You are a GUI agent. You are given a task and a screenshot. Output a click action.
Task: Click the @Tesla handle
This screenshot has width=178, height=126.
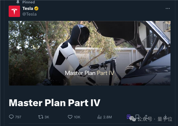coord(29,14)
